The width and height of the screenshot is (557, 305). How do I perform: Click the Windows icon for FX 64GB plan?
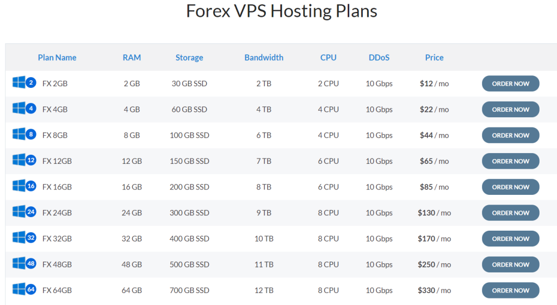tap(20, 289)
